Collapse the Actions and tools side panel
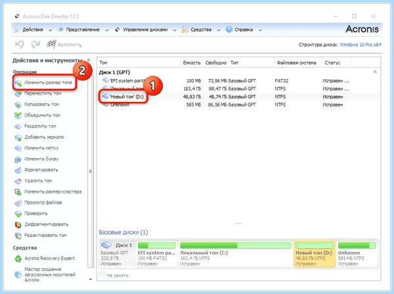The height and width of the screenshot is (294, 394). [89, 60]
